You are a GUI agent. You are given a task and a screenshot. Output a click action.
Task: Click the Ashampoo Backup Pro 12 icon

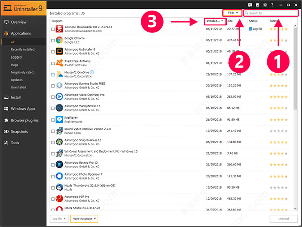59,164
